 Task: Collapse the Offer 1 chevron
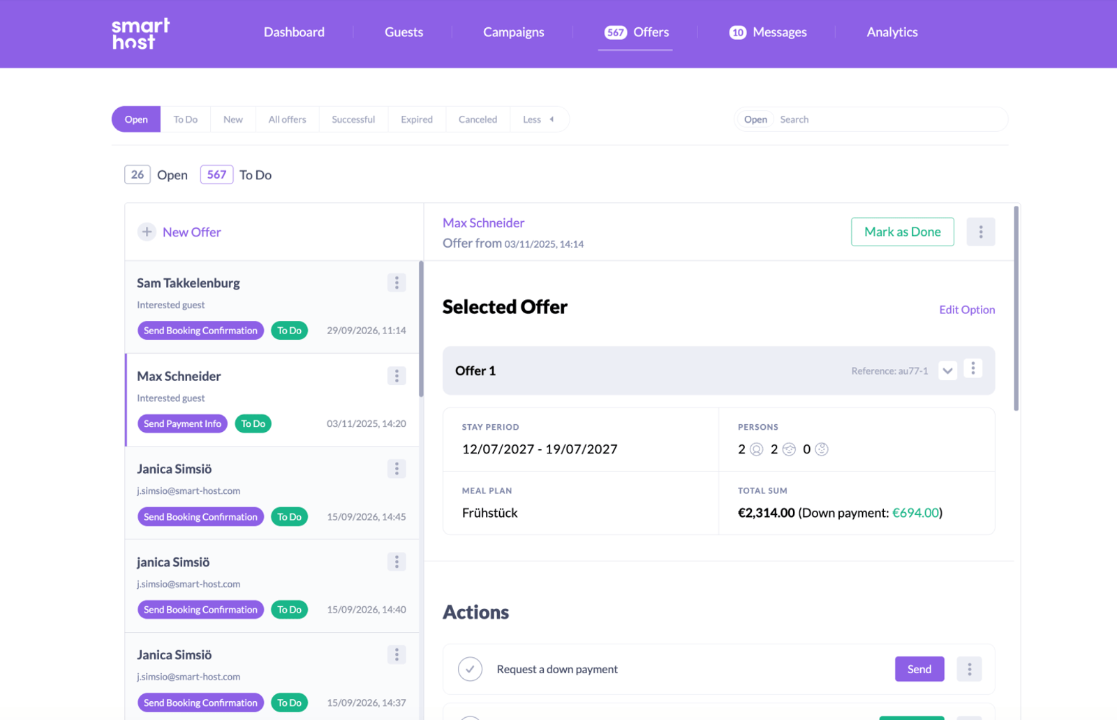(x=947, y=370)
